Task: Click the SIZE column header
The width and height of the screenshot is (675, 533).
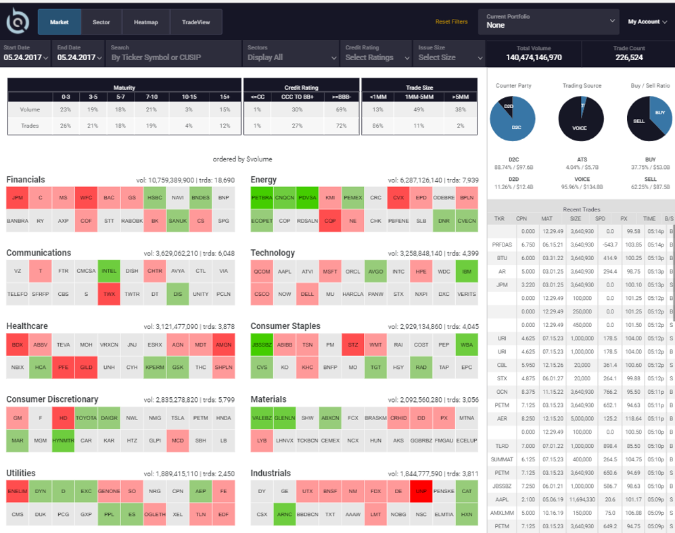Action: pos(576,219)
